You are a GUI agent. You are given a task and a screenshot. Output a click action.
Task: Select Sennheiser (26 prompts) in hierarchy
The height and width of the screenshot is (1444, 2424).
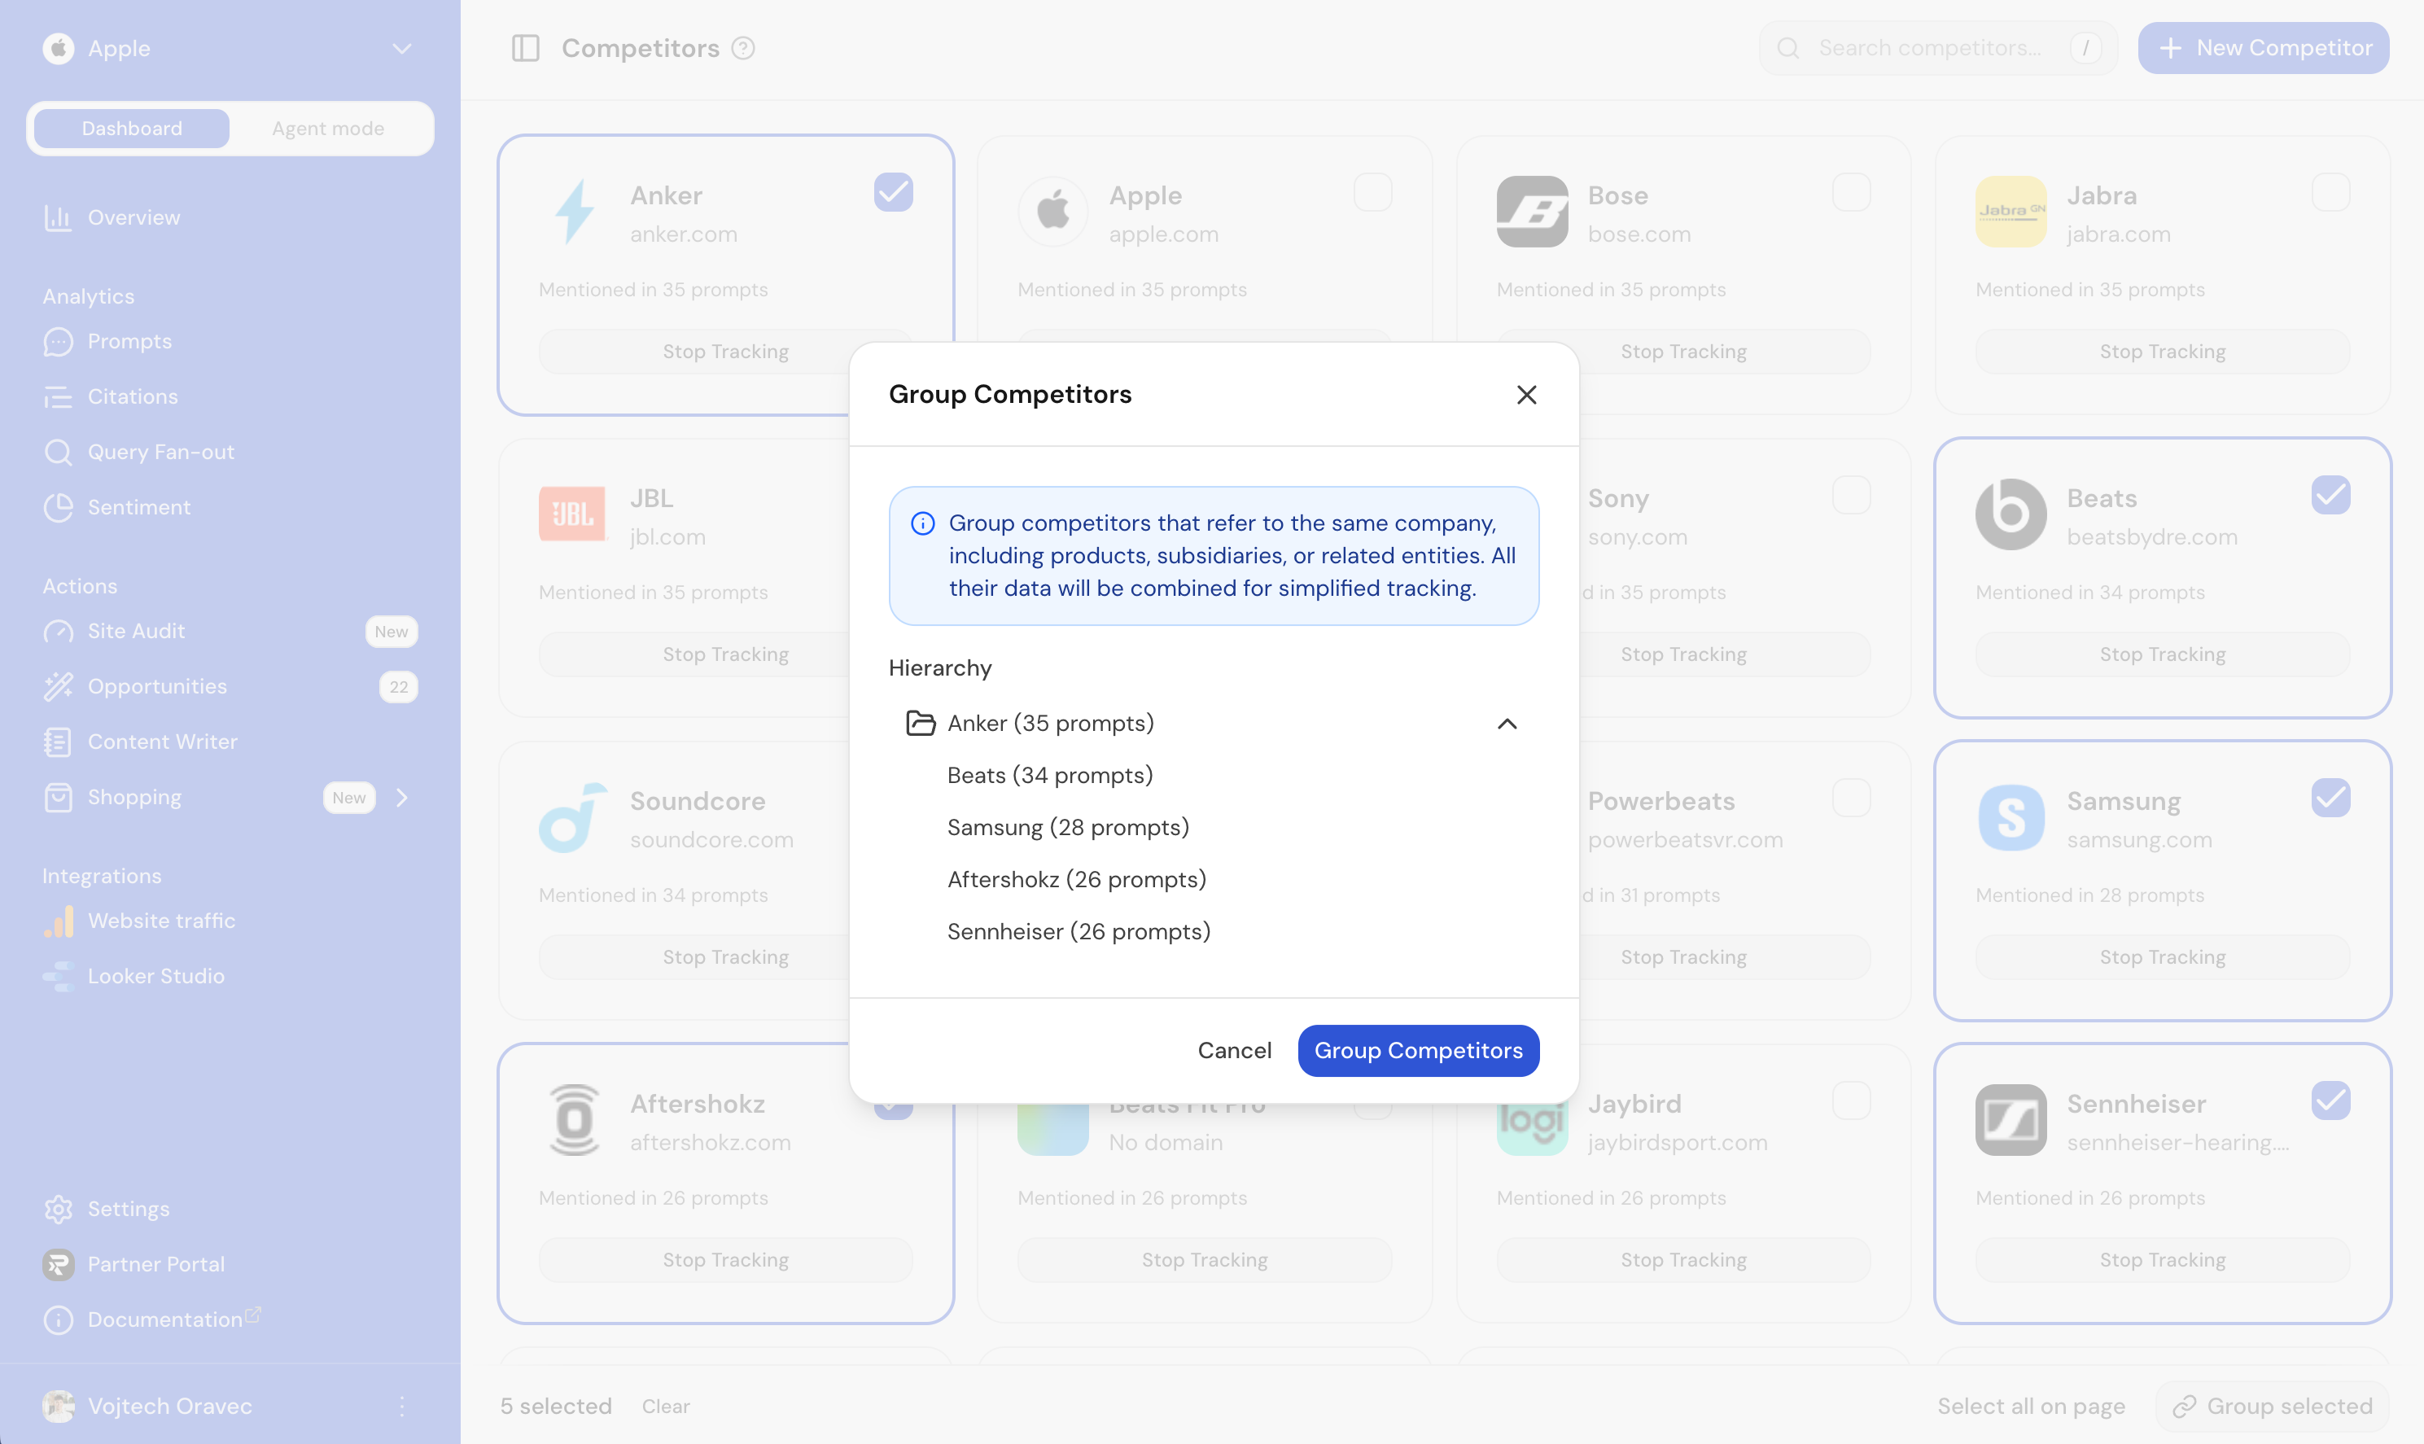[x=1079, y=931]
